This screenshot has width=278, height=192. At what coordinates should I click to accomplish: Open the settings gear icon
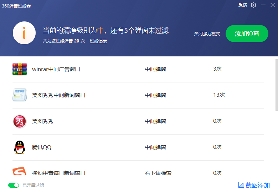[253, 5]
